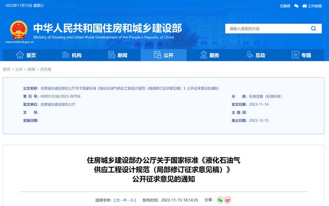Open the 专题 navigation tab

pos(301,55)
